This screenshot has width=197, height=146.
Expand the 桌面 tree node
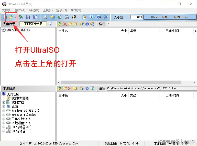(4, 106)
